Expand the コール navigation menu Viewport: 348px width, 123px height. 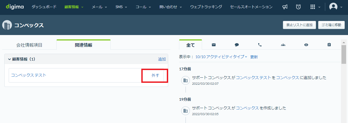pyautogui.click(x=143, y=7)
